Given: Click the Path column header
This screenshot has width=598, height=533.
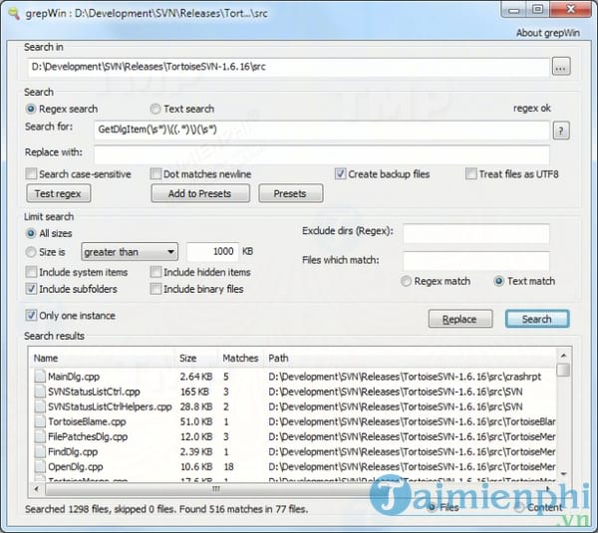Looking at the screenshot, I should (x=399, y=358).
